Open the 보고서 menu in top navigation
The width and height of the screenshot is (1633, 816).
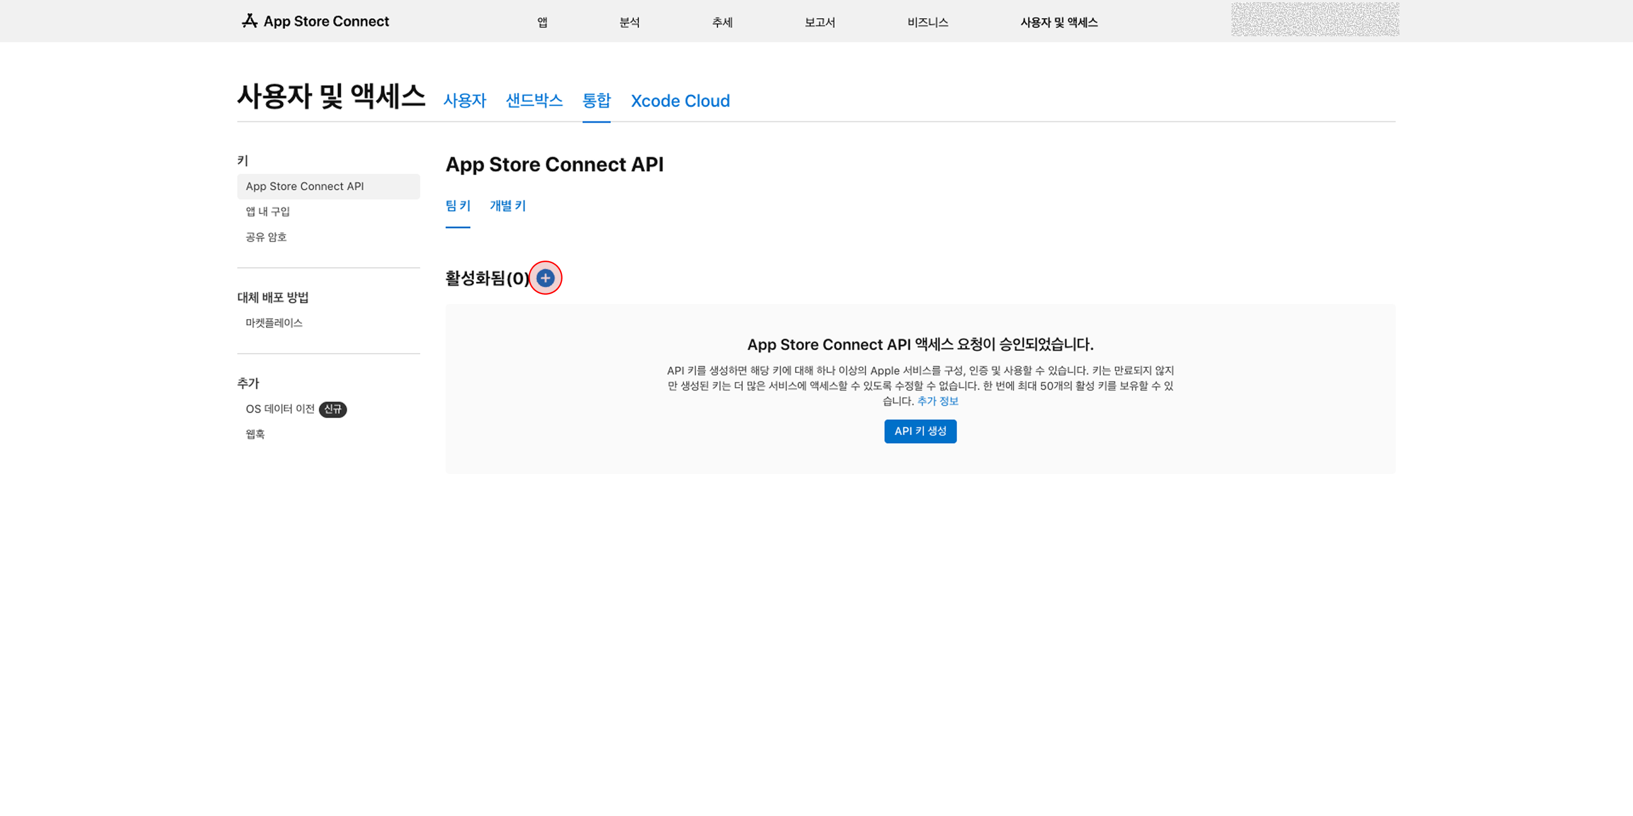click(x=820, y=22)
